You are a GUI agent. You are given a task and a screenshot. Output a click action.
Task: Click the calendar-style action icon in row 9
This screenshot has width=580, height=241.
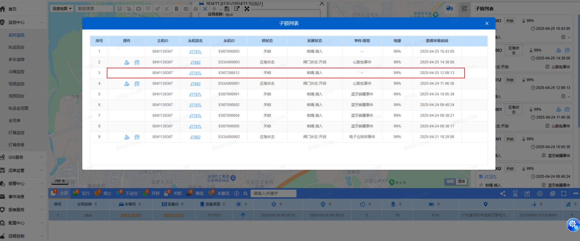(137, 137)
